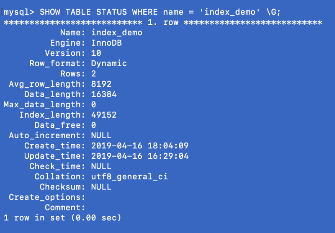Screen dimensions: 335x233
Task: Click the Index_length value 49152
Action: click(x=104, y=115)
